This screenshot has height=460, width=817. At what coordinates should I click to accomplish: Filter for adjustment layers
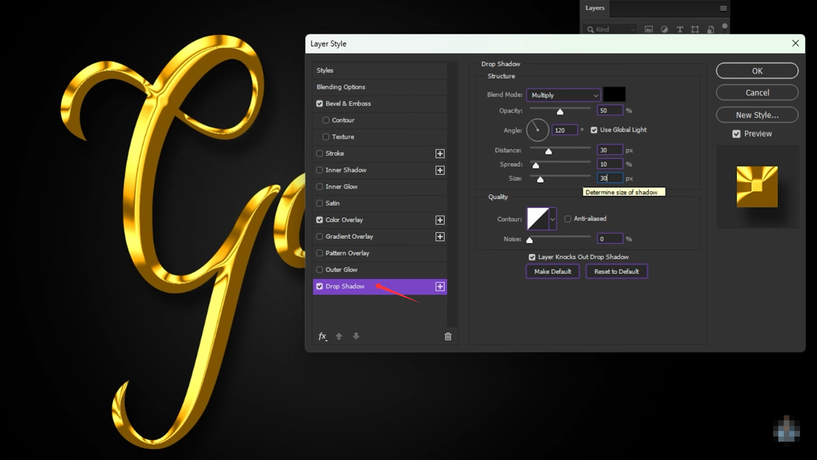[664, 29]
